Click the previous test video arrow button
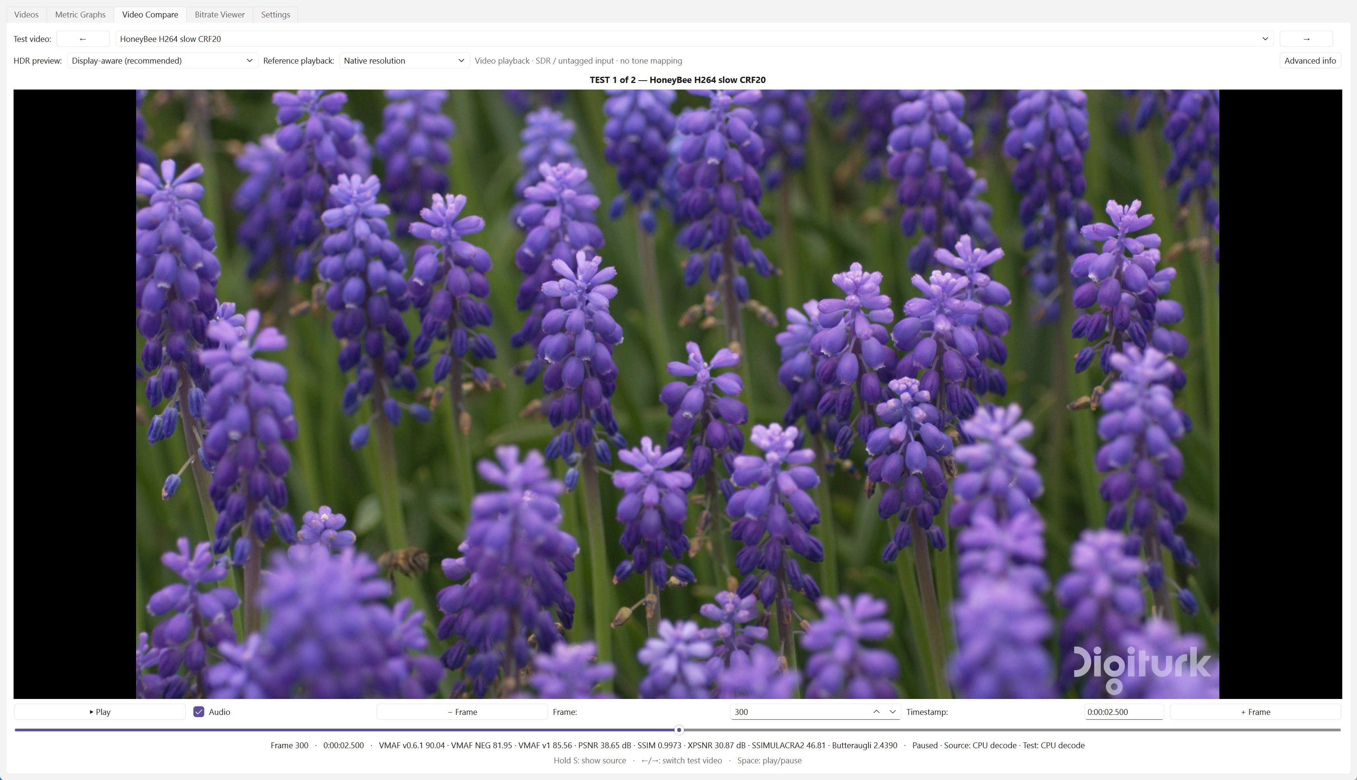The width and height of the screenshot is (1357, 780). (x=83, y=38)
